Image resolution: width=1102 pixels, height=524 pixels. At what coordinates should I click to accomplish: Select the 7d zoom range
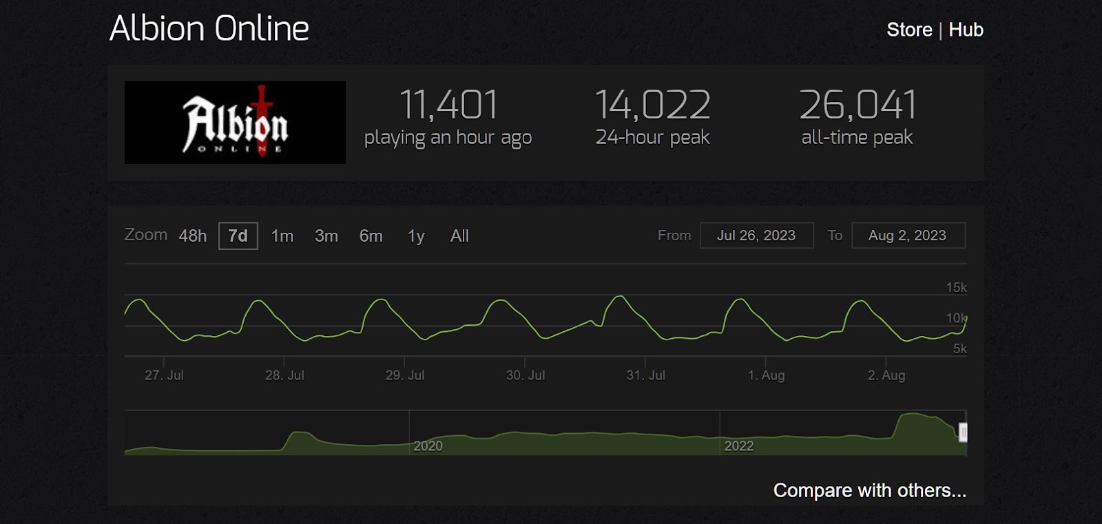[x=238, y=235]
